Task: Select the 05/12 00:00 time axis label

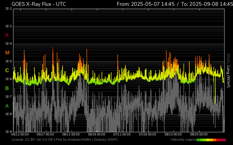Action: (x=20, y=135)
